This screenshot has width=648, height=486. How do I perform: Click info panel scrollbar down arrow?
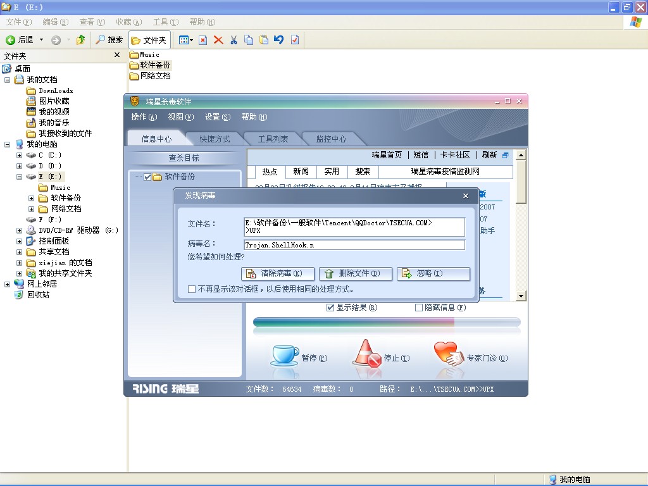click(521, 296)
